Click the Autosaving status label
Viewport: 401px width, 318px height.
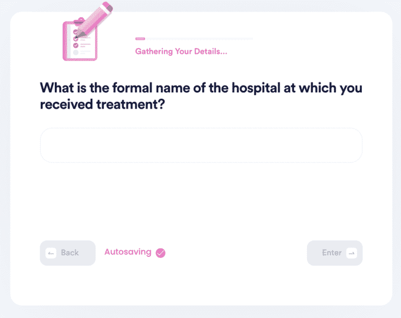click(128, 252)
